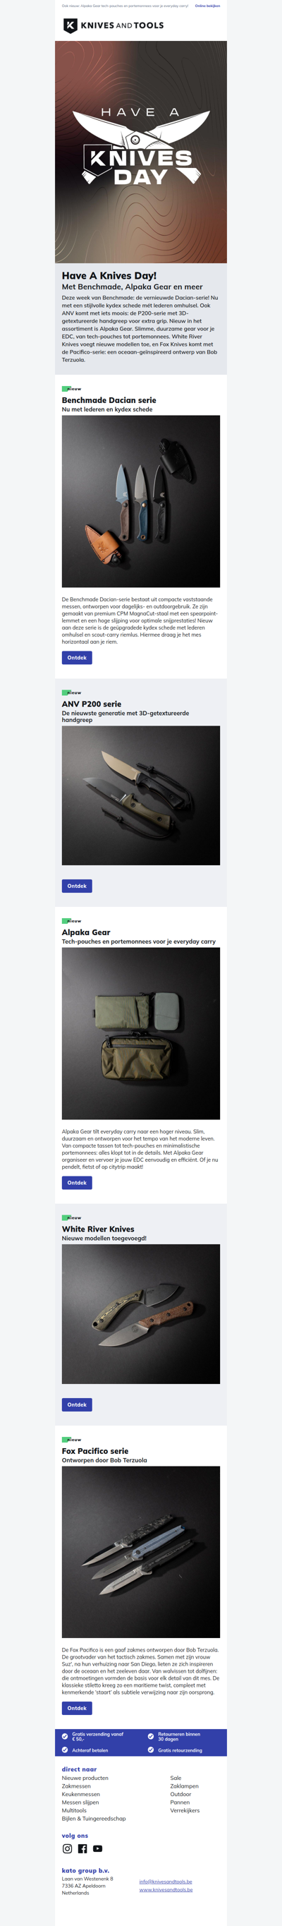Open the Facebook icon under volg ons
The height and width of the screenshot is (1926, 282).
point(82,1848)
